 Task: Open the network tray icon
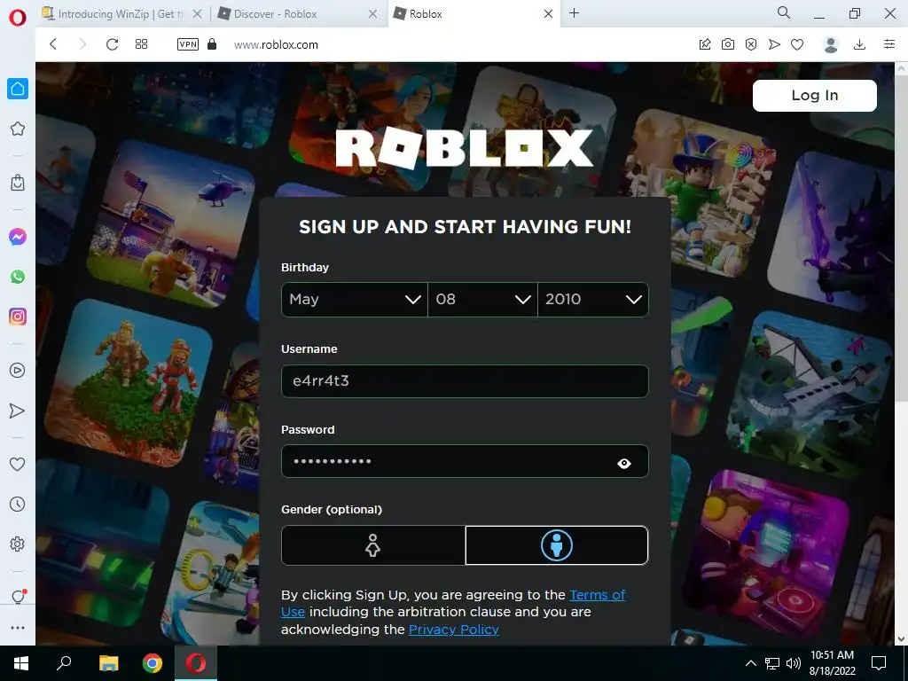click(772, 663)
